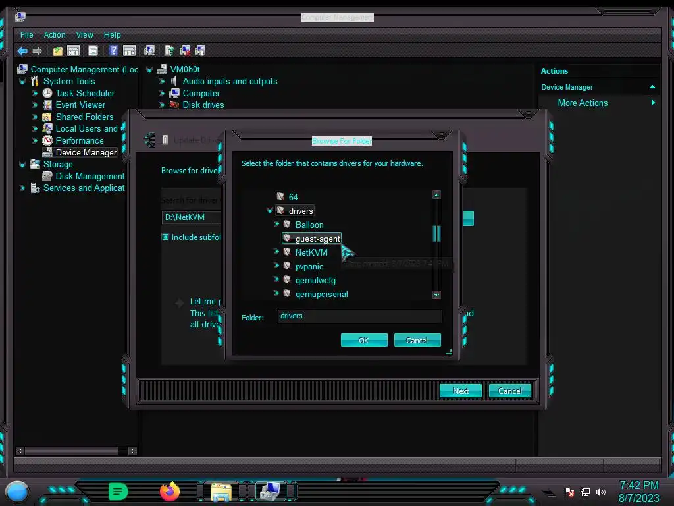Expand Services and Applications node
The width and height of the screenshot is (674, 506).
point(22,188)
